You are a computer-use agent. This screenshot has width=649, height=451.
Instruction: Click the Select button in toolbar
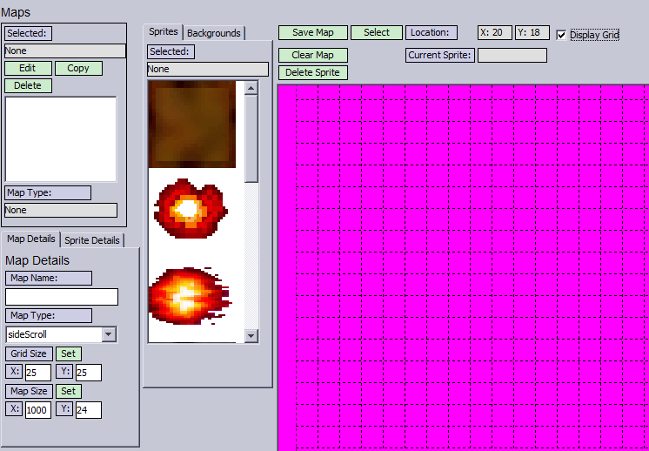(x=377, y=33)
